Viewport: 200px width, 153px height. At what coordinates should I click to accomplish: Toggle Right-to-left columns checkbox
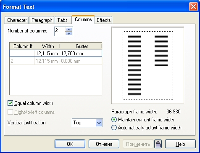coord(10,112)
